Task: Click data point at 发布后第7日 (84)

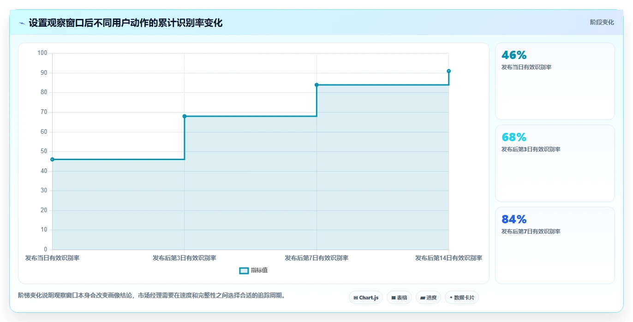Action: [x=316, y=85]
